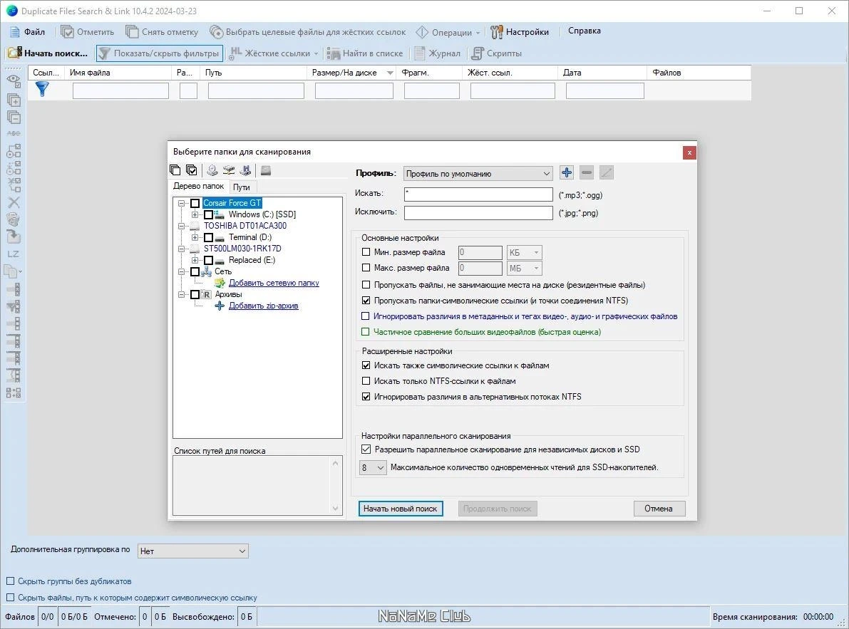Open the Операции dropdown menu
This screenshot has height=629, width=849.
(x=448, y=33)
